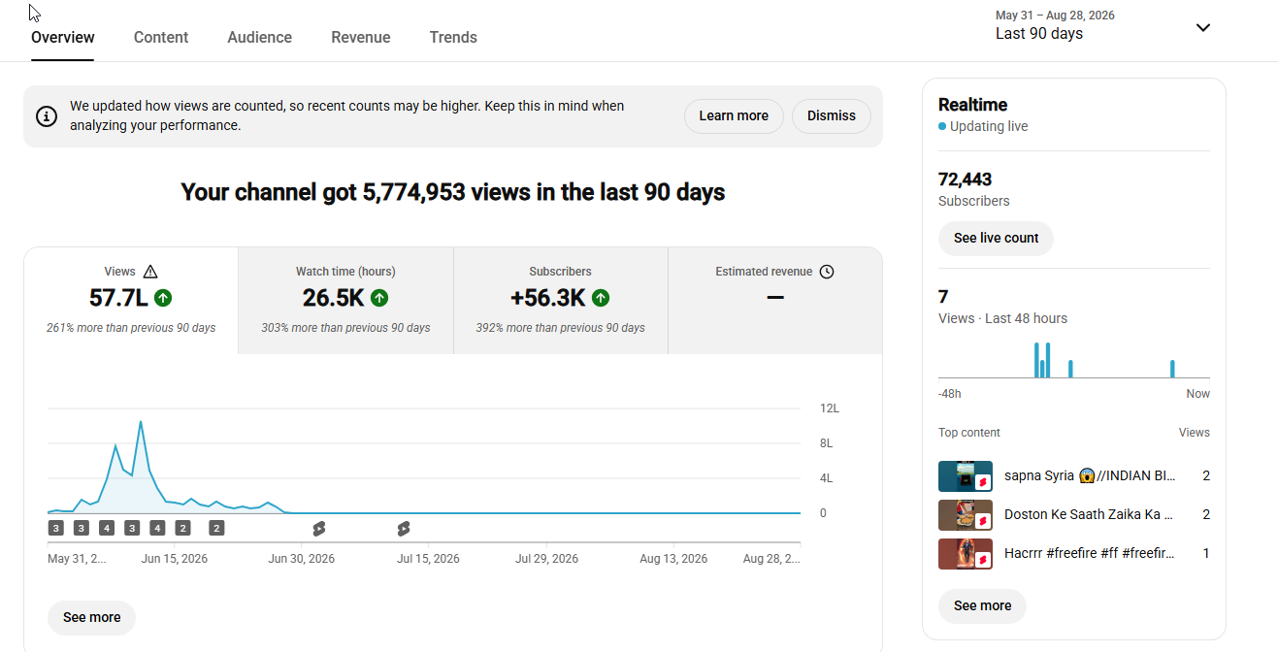Click the warning triangle next to Views
This screenshot has height=652, width=1278.
pos(149,272)
